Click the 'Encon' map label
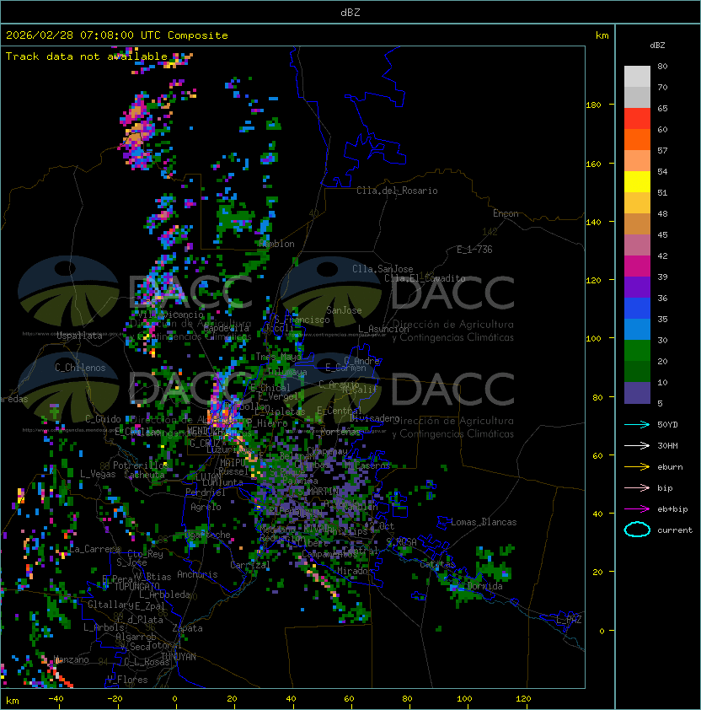 pyautogui.click(x=506, y=213)
